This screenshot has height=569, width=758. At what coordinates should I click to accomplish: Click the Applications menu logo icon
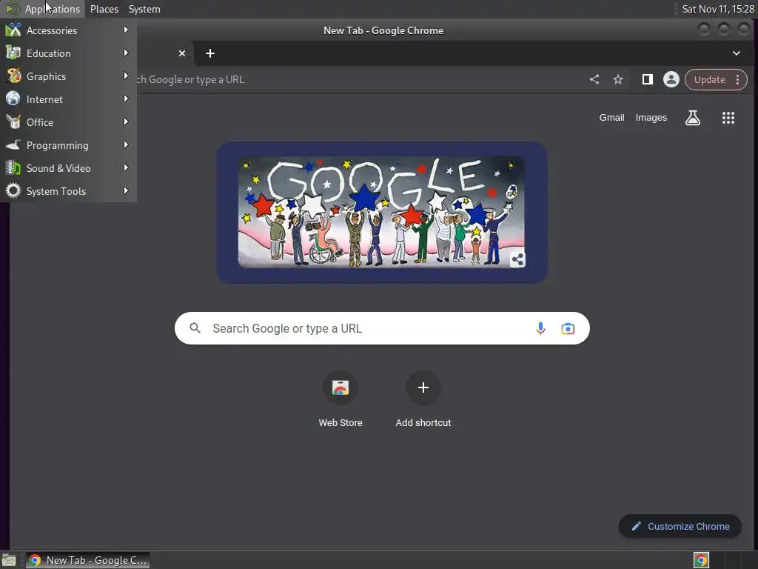[12, 9]
